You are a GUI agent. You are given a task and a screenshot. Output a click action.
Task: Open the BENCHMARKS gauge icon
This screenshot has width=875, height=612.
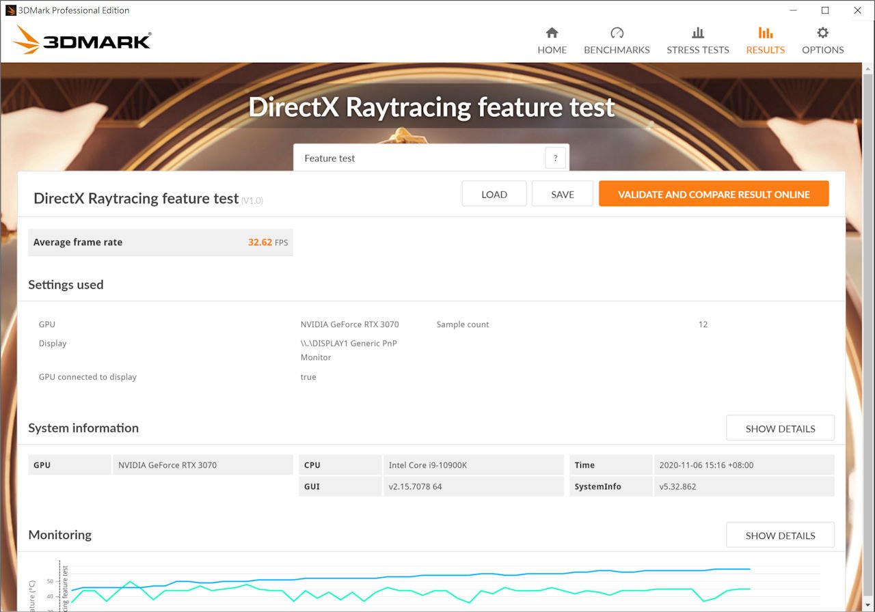[617, 33]
